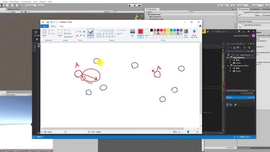Switch to the Home tab in Paint
This screenshot has height=152, width=270.
pos(53,26)
